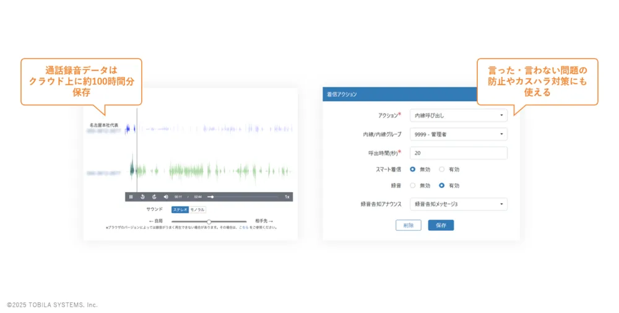The image size is (619, 313).
Task: Click the ©2025 TOBILA SYSTEMS, Inc. text
Action: pos(52,305)
